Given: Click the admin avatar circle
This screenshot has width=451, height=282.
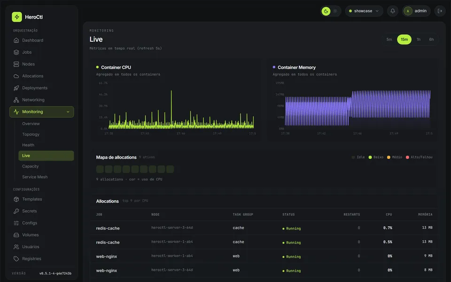Looking at the screenshot, I should [x=408, y=11].
